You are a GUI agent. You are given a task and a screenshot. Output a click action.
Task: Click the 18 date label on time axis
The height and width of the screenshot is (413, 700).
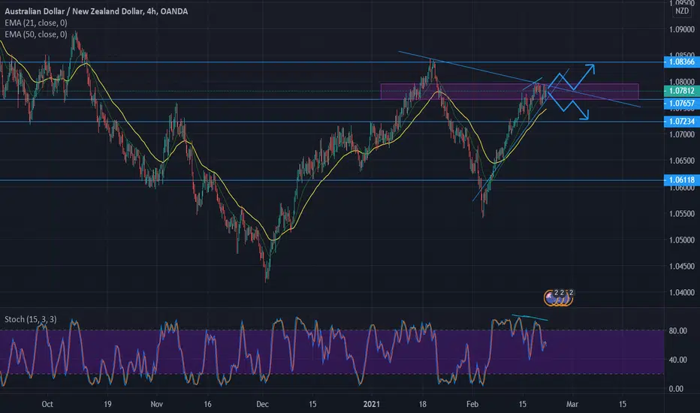pyautogui.click(x=422, y=404)
